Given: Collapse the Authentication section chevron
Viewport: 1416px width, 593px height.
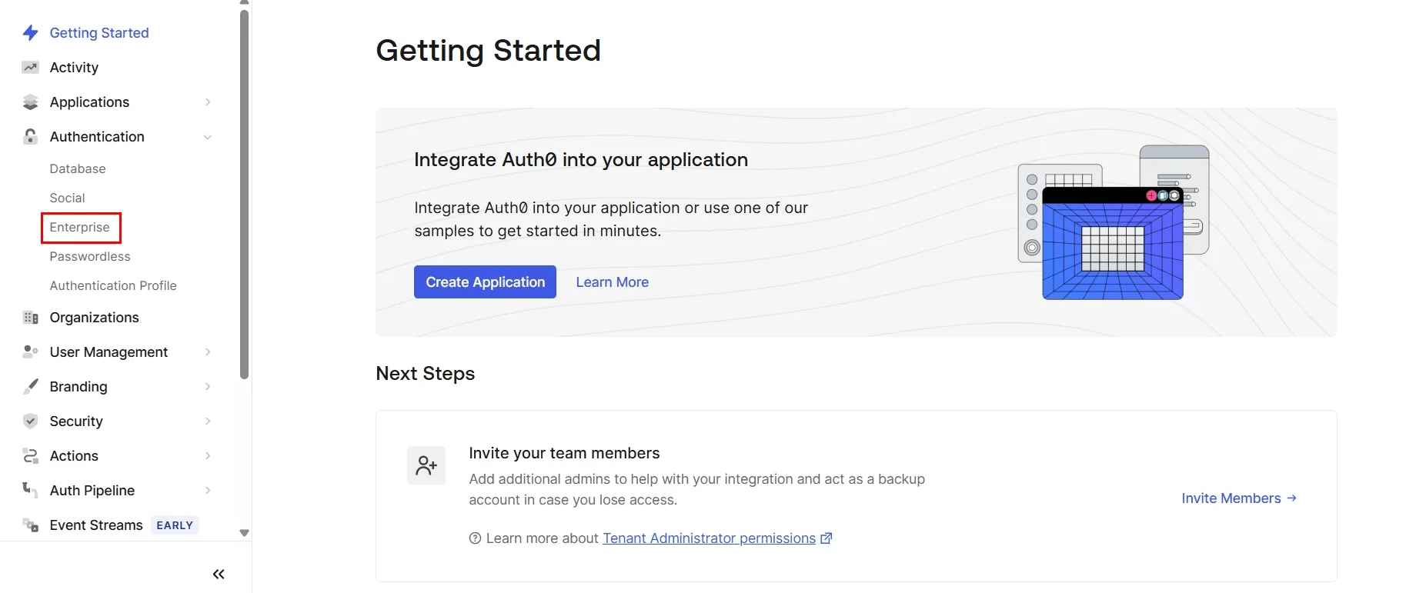Looking at the screenshot, I should pos(208,137).
